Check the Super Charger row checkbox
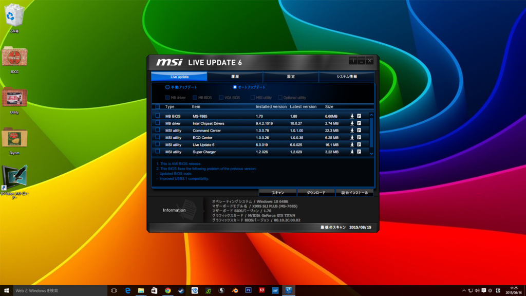The image size is (526, 296). [x=158, y=152]
